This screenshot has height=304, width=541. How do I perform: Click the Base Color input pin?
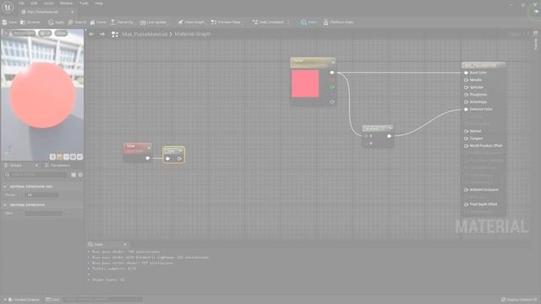[x=466, y=73]
